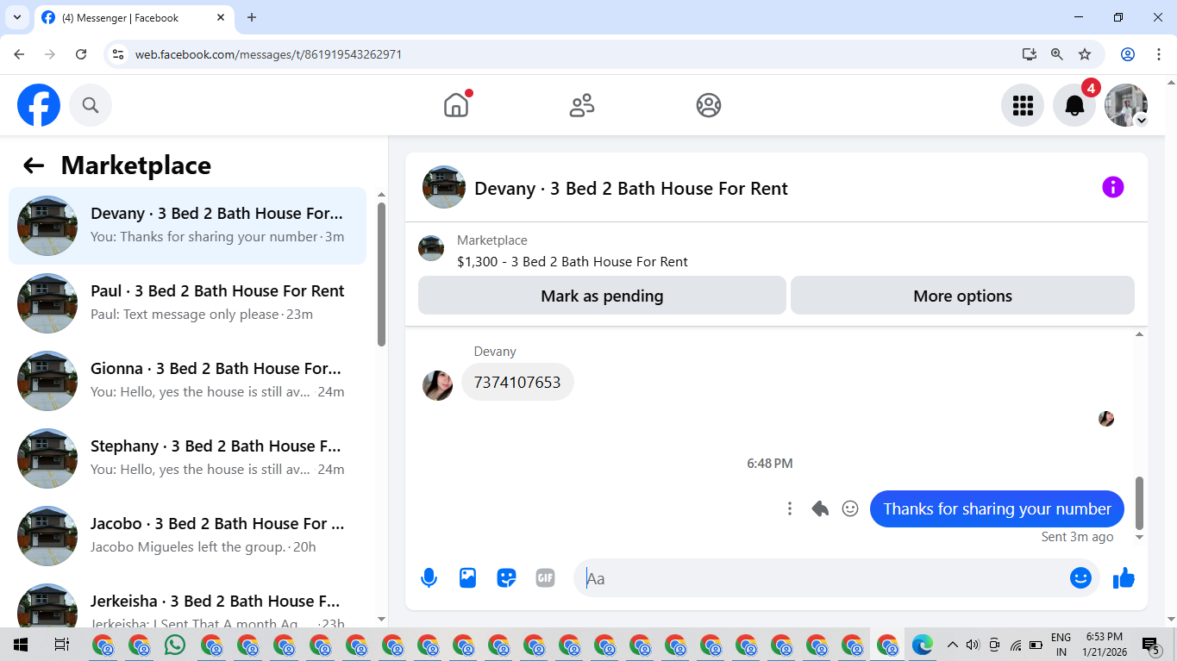The width and height of the screenshot is (1177, 661).
Task: Open Chrome profile icon
Action: [x=1128, y=54]
